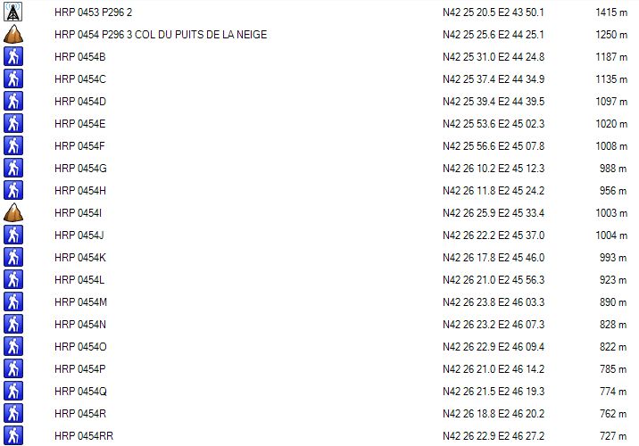Click the radio tower icon for HRP 0453
This screenshot has width=639, height=446.
pyautogui.click(x=13, y=12)
